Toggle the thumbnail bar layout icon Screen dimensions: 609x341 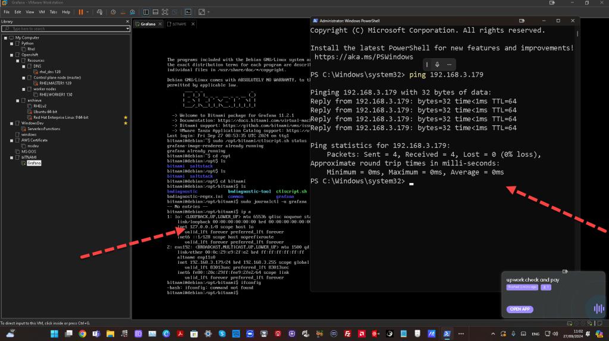coord(155,12)
